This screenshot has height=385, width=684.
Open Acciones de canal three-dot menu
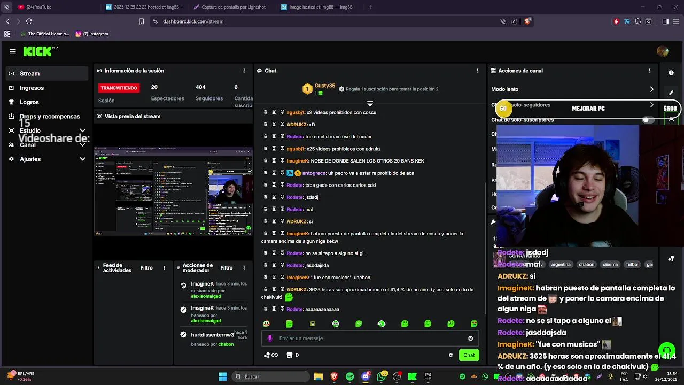coord(650,71)
